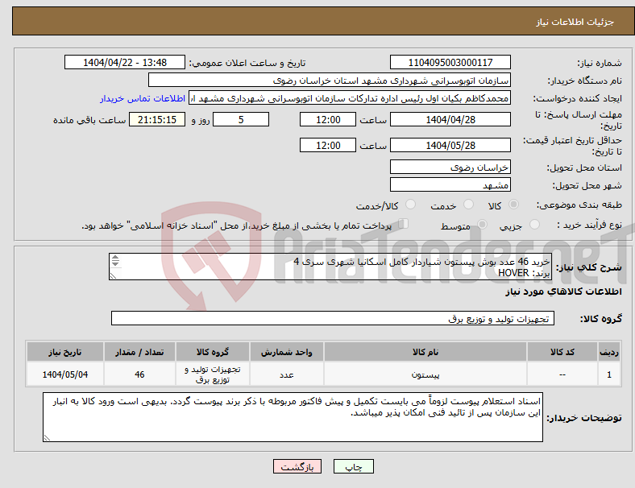Viewport: 635px width, 488px height.
Task: Click the goods group field تجهیزات تولید و توزیع برق
Action: [x=333, y=318]
